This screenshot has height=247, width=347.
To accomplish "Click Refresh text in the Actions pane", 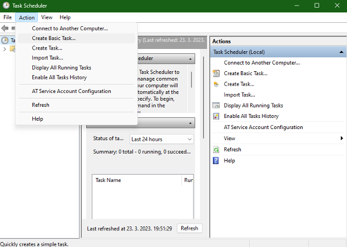I will tap(232, 150).
